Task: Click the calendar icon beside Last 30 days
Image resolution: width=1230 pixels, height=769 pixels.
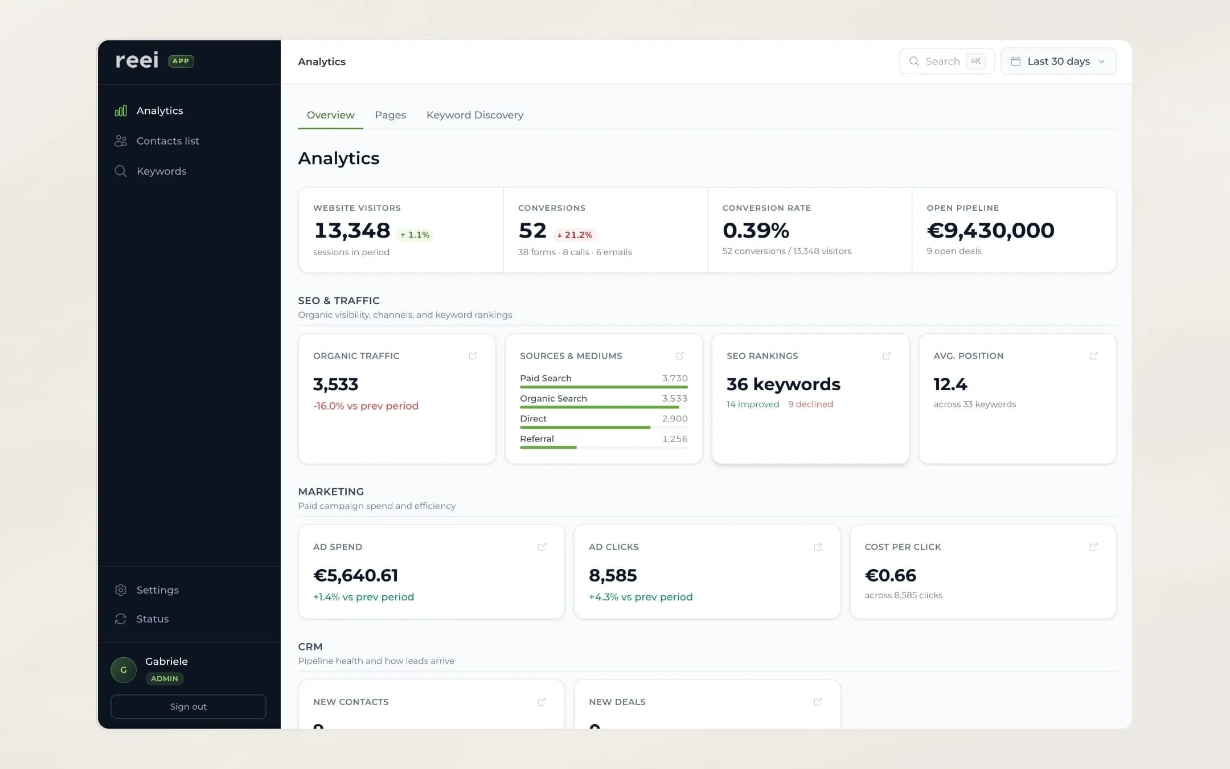Action: coord(1015,61)
